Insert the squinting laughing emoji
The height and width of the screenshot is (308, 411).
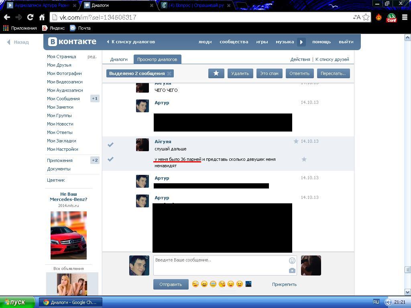pos(240,284)
